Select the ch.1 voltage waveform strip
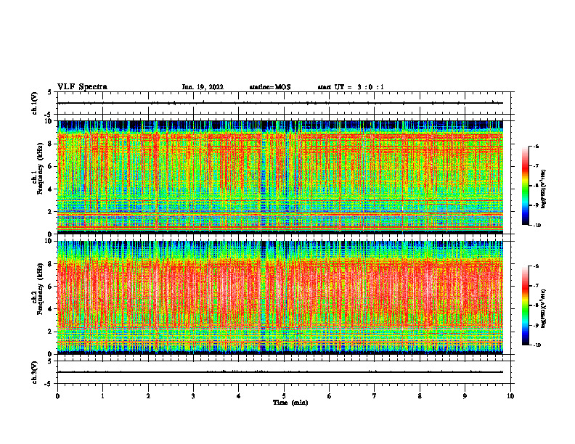The width and height of the screenshot is (575, 444). point(284,103)
